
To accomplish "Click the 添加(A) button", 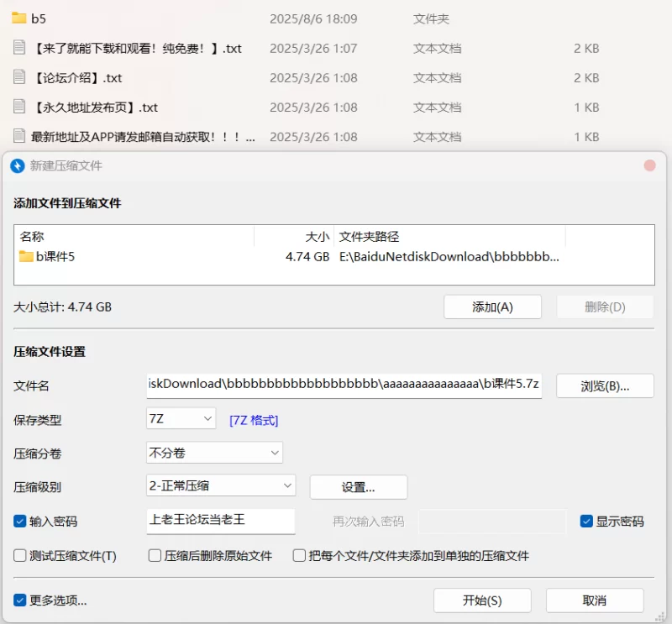I will 492,307.
